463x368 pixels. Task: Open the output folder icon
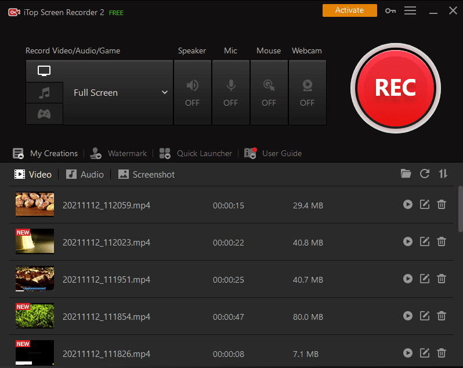[406, 174]
